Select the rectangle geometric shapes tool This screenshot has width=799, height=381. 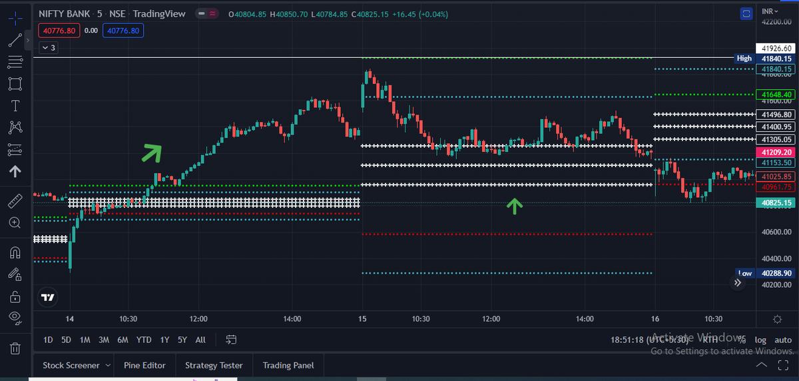[15, 84]
